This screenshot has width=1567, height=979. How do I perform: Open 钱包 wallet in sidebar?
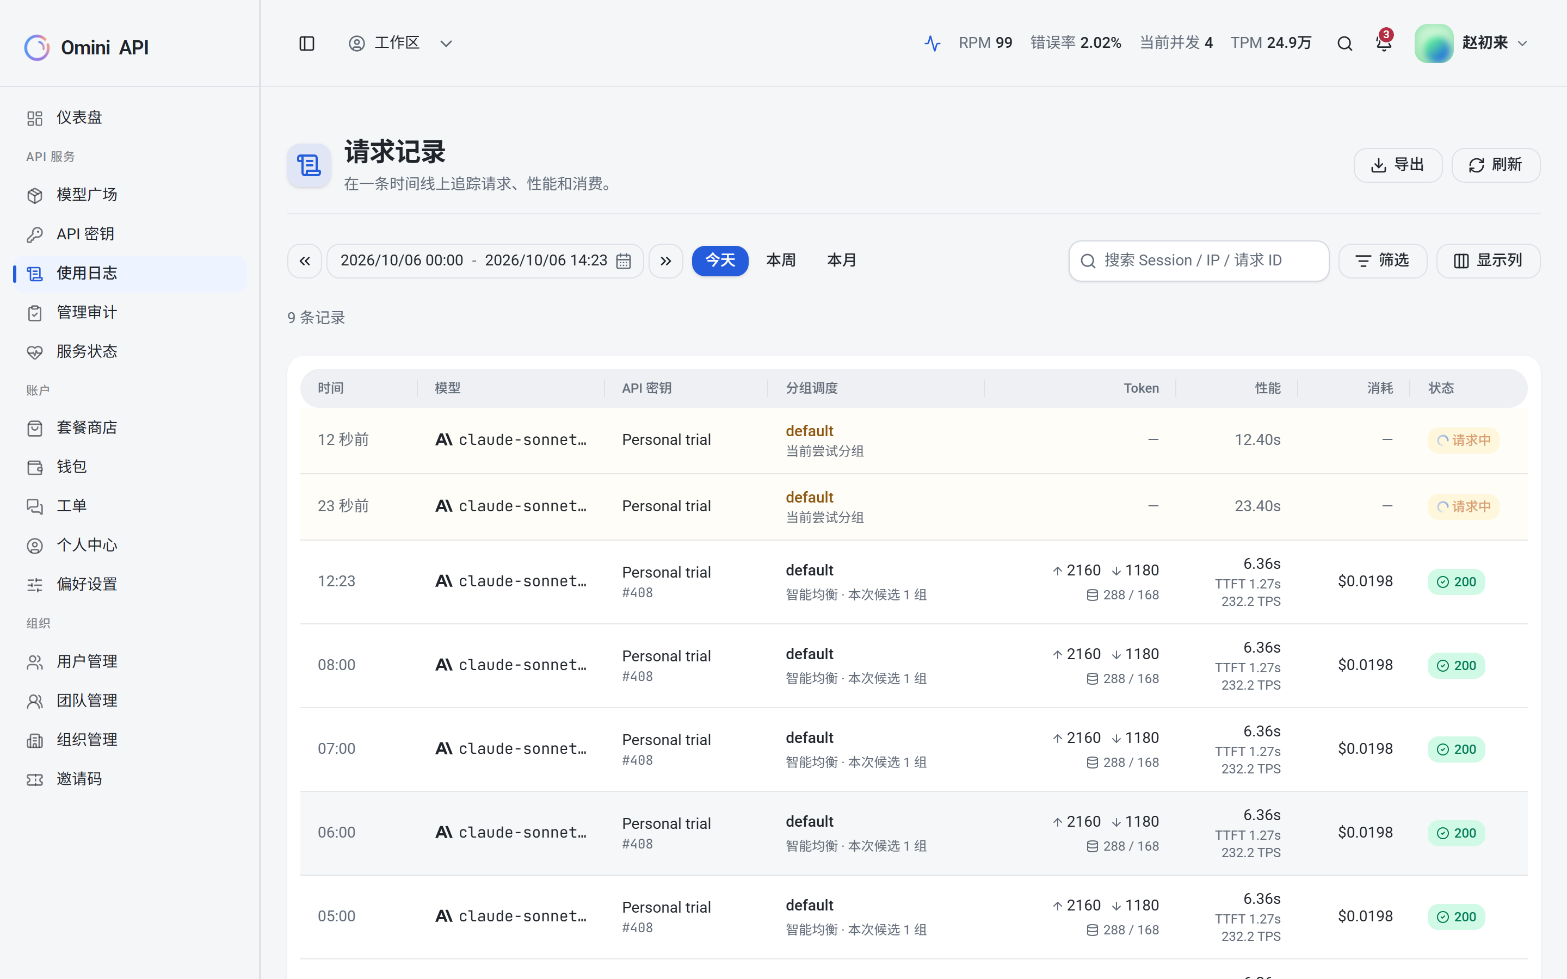coord(129,467)
